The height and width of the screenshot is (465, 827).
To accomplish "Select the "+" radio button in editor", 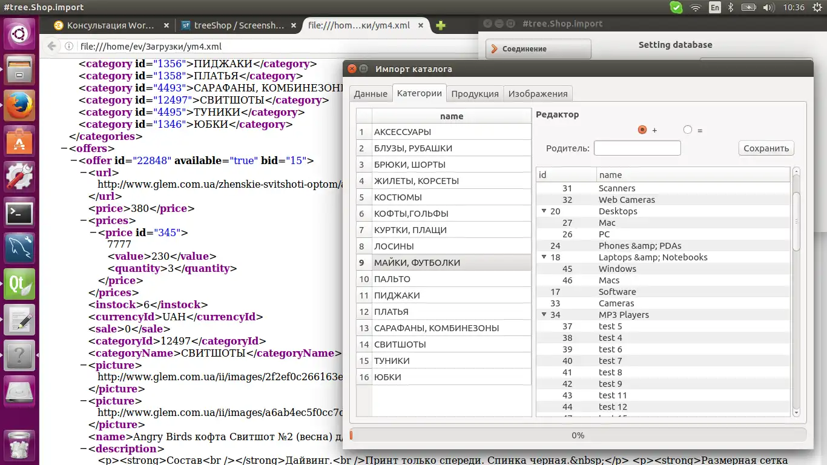I will tap(642, 130).
